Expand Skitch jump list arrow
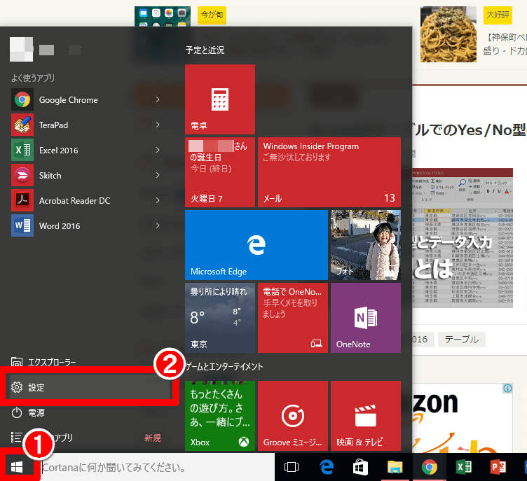 (x=158, y=175)
